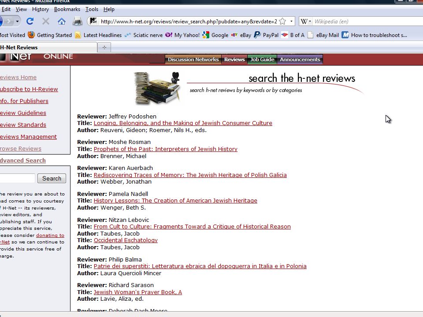Open the eBay bookmark
This screenshot has width=423, height=317.
(241, 35)
